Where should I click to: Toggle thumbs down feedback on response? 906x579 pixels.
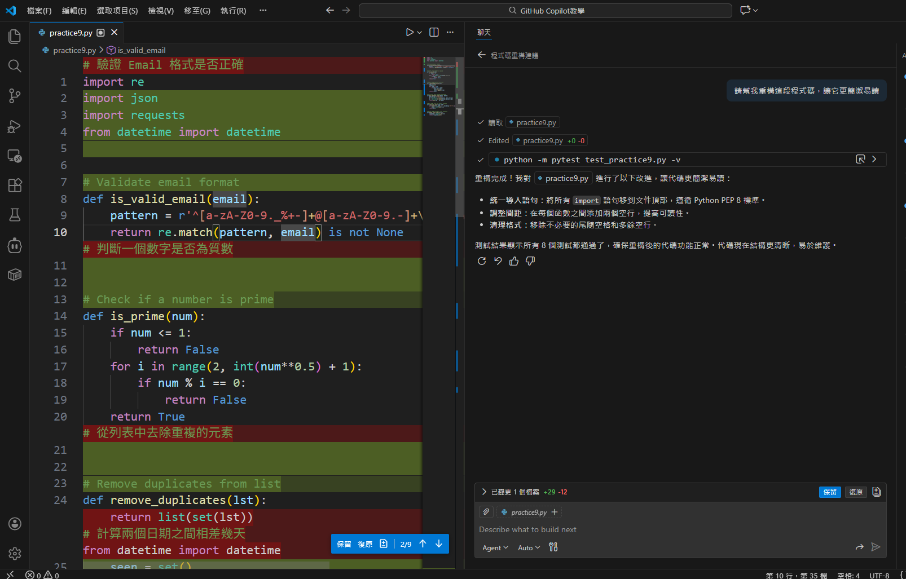(x=530, y=261)
